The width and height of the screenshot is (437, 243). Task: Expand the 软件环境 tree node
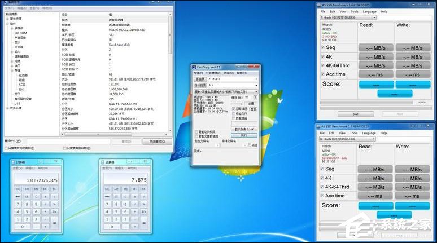pyautogui.click(x=6, y=108)
